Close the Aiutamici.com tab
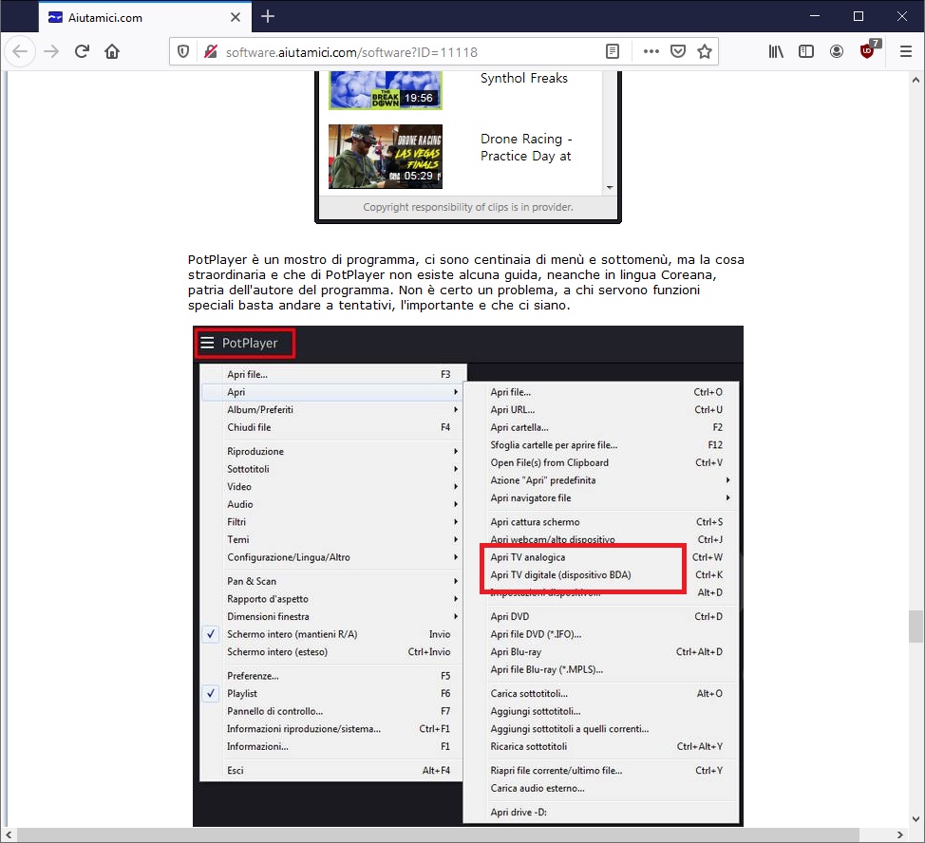 pos(235,17)
